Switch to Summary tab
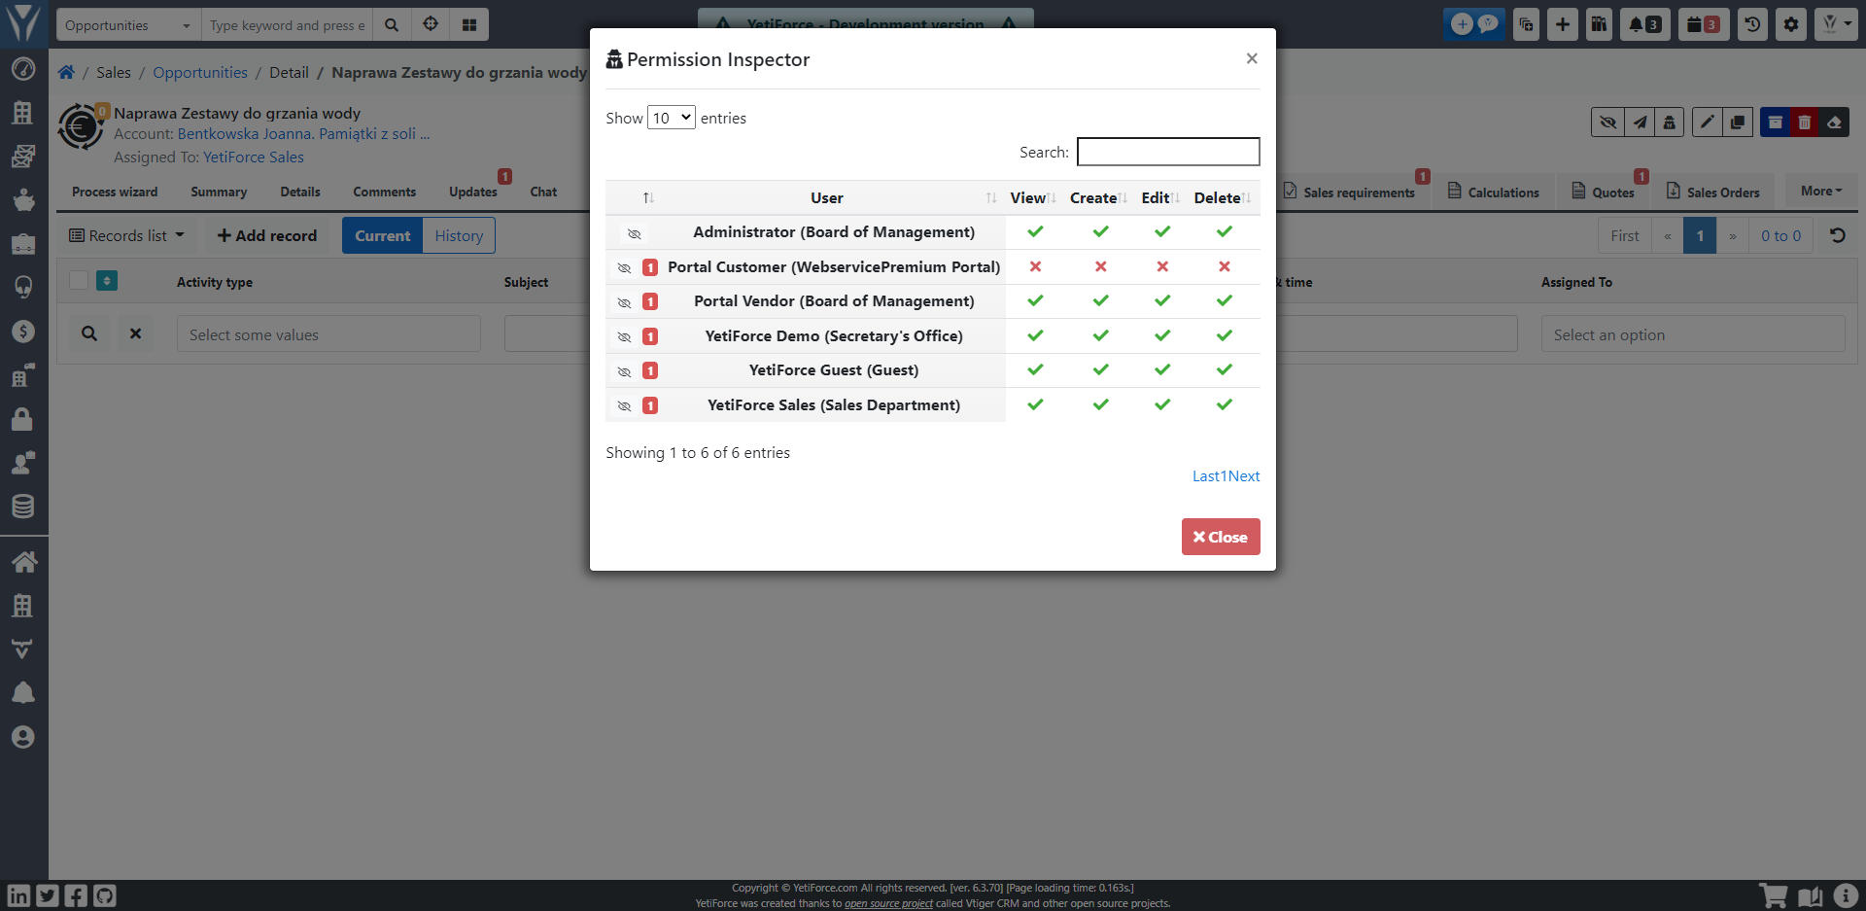Viewport: 1866px width, 911px height. (x=219, y=192)
